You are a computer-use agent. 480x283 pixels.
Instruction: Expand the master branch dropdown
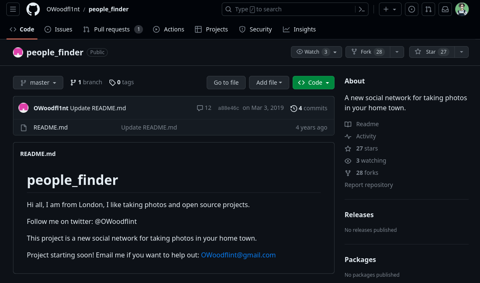pos(38,83)
